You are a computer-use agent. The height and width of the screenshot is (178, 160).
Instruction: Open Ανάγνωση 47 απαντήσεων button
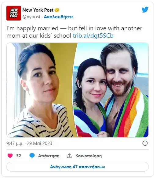tap(78, 167)
